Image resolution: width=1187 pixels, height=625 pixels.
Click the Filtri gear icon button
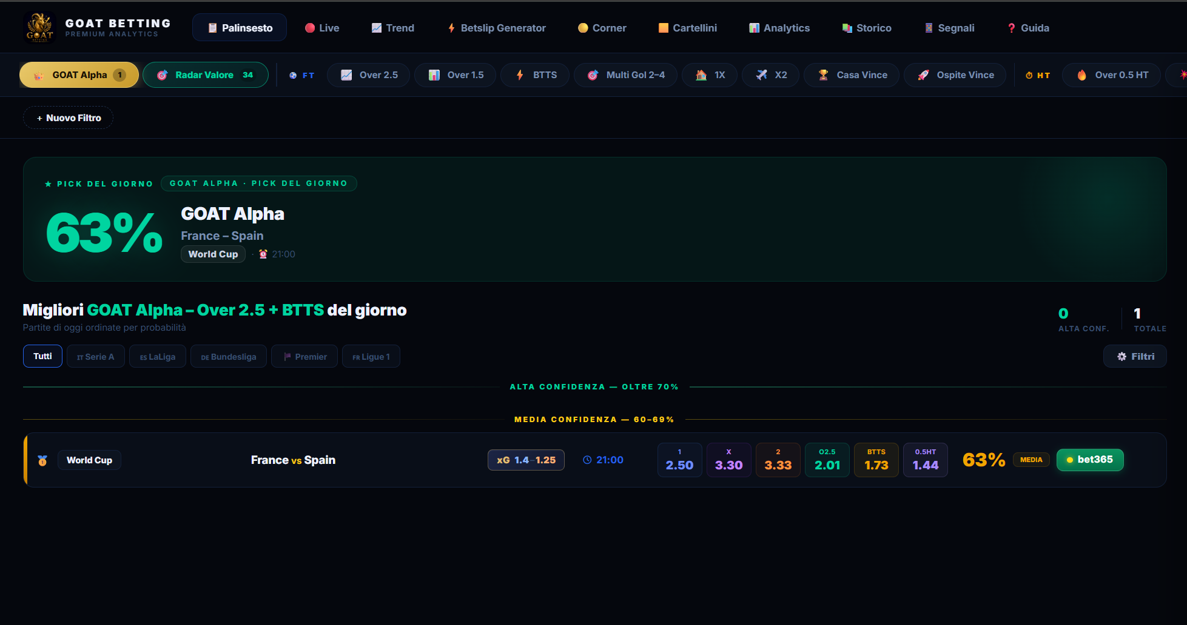pos(1135,357)
